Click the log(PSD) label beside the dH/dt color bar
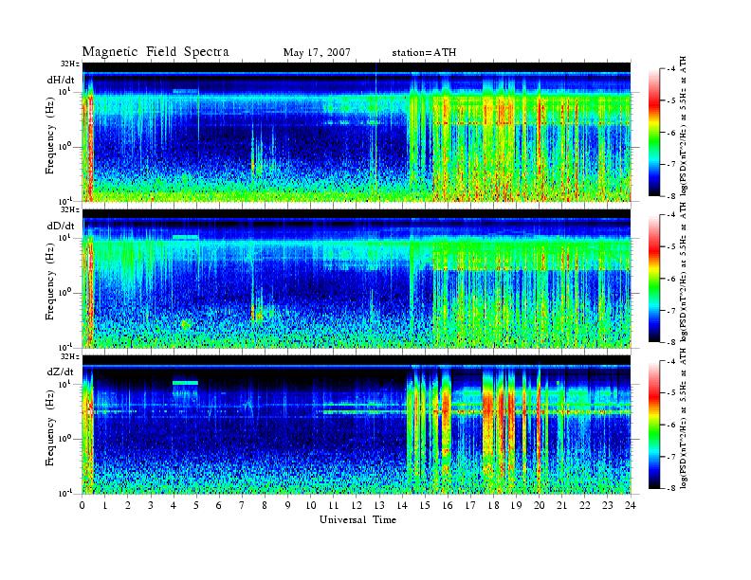The height and width of the screenshot is (580, 751). coord(684,126)
